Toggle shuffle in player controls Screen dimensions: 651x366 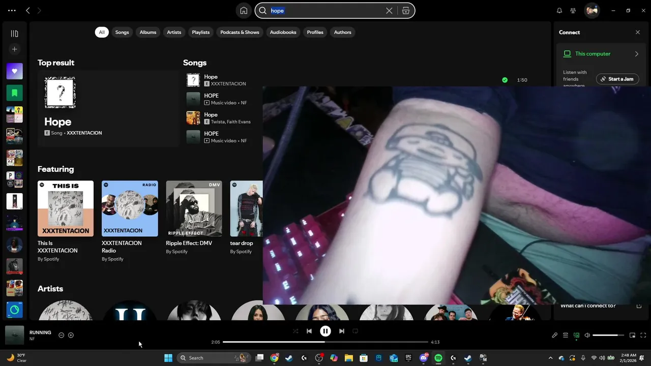(x=295, y=331)
